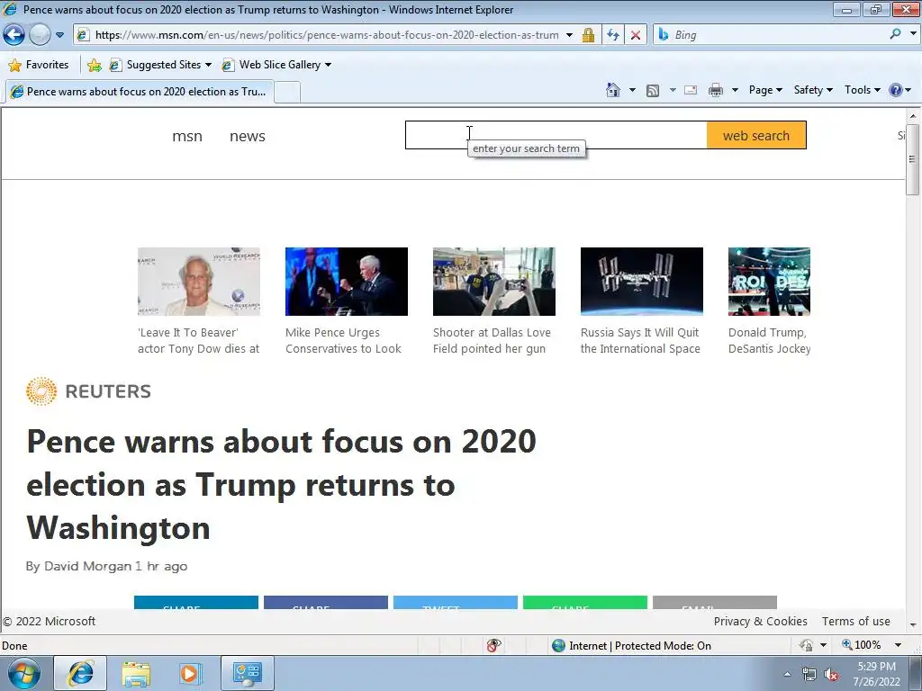This screenshot has width=922, height=691.
Task: Click the Reuters logo
Action: click(x=88, y=391)
